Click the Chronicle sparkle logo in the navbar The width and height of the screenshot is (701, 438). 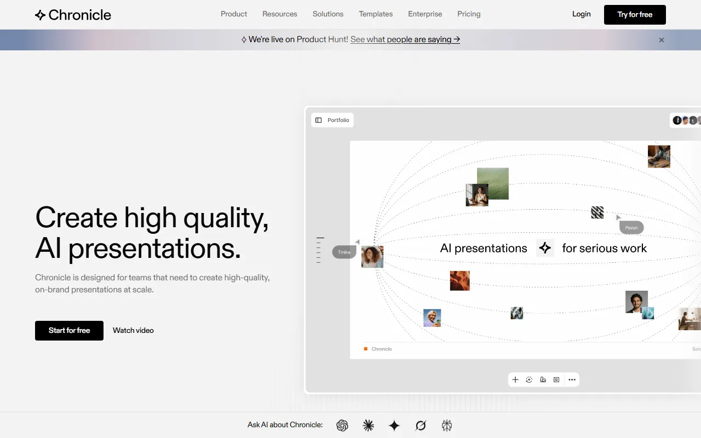click(x=40, y=15)
